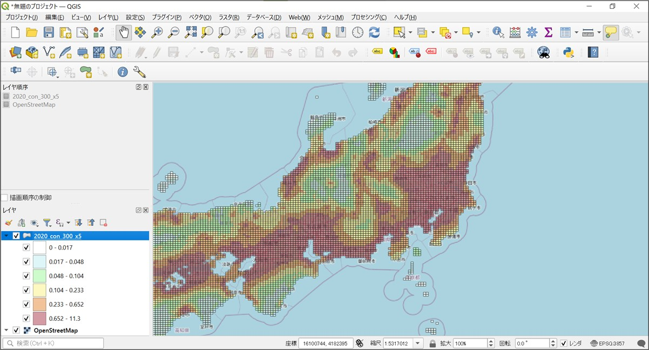
Task: Expand all items in the layer tree
Action: tap(79, 223)
